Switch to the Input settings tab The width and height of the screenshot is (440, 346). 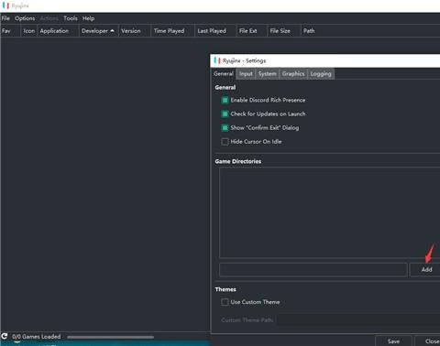[x=246, y=74]
